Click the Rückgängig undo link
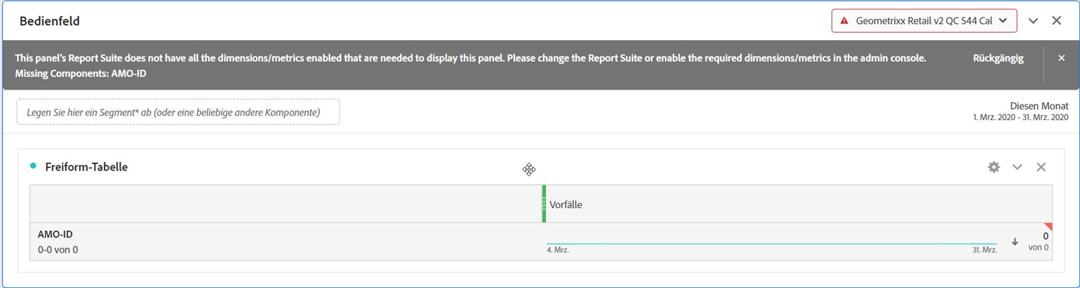 tap(998, 58)
